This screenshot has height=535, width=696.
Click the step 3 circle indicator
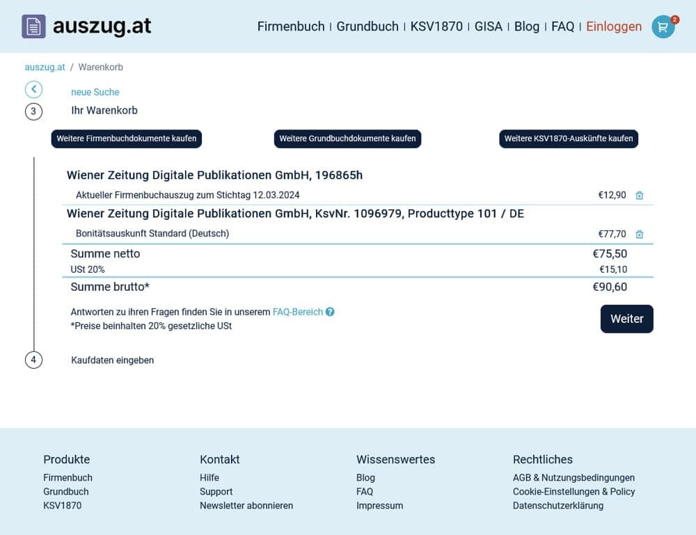(x=33, y=111)
